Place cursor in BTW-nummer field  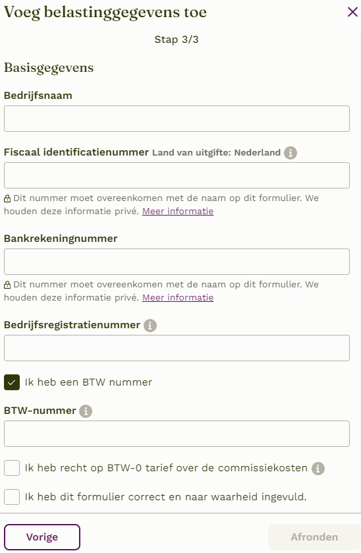[x=177, y=434]
